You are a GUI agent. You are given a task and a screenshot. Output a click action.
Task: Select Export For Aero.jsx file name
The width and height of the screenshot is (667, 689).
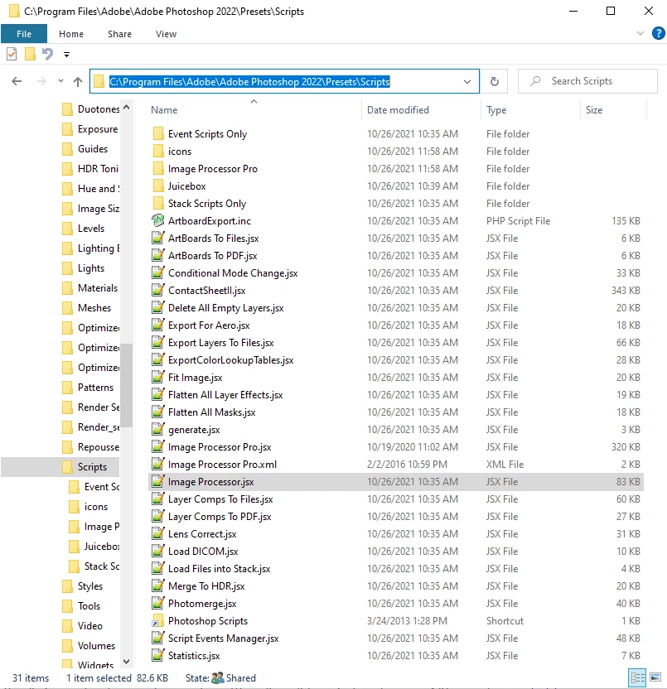pyautogui.click(x=209, y=325)
